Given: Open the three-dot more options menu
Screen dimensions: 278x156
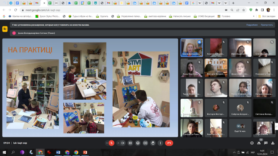Looking at the screenshot, I should pyautogui.click(x=160, y=143).
